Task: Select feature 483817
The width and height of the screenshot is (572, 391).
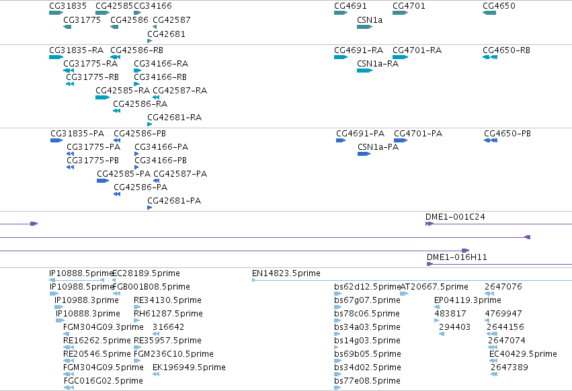Action: tap(450, 314)
